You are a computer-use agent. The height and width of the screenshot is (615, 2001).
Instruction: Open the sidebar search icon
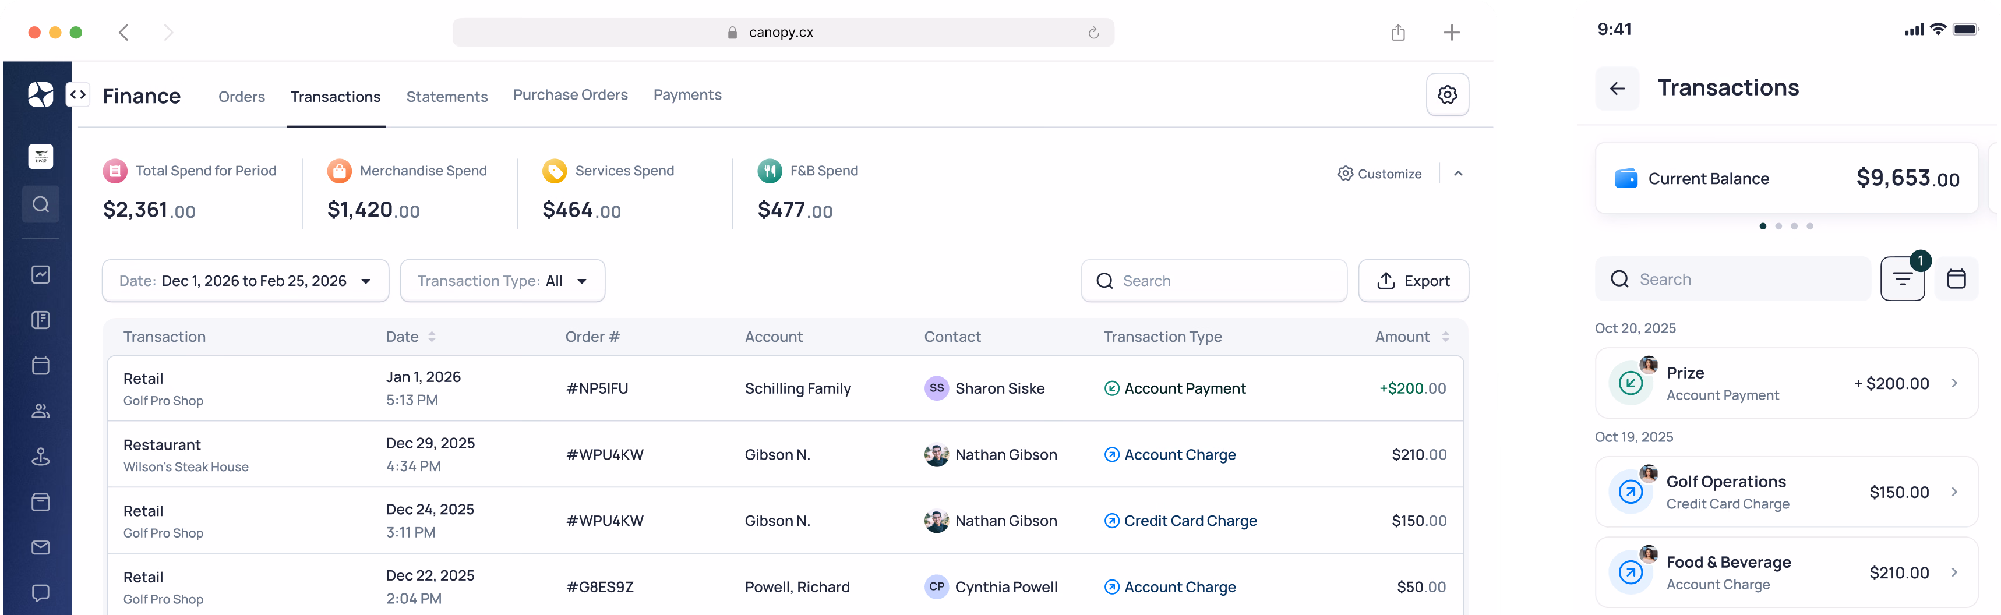pos(40,204)
